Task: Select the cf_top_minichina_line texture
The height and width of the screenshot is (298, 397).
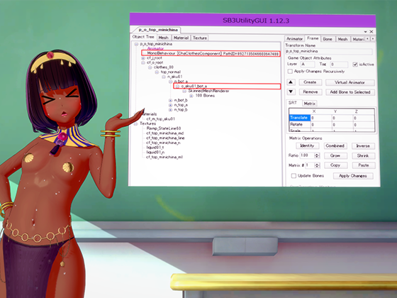Action: 165,138
